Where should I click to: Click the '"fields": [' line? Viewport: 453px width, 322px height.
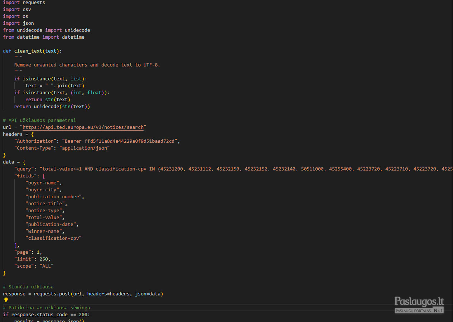(30, 176)
